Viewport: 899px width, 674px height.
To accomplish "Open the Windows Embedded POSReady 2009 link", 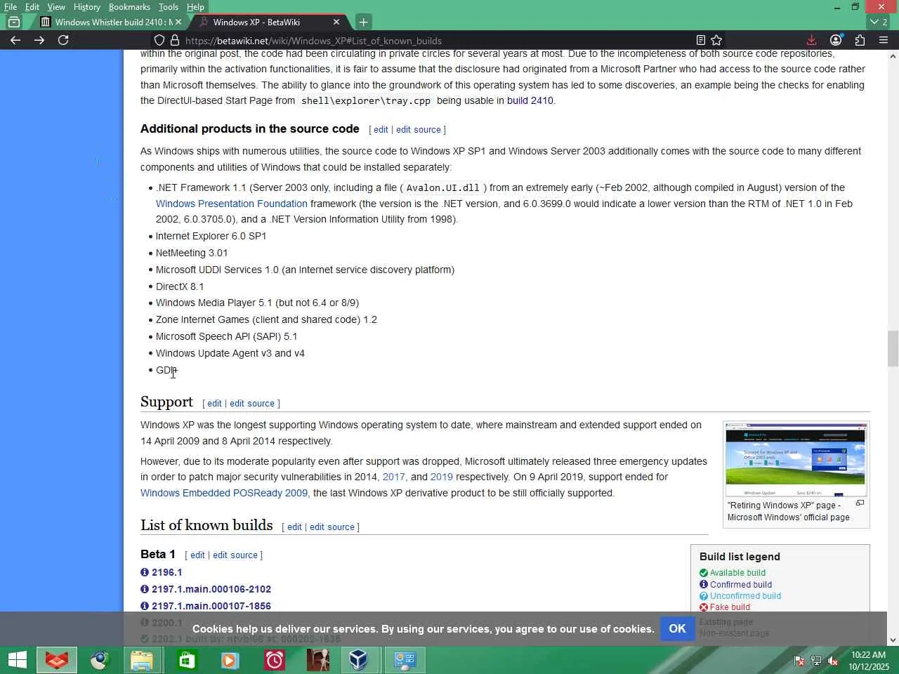I will [x=224, y=493].
